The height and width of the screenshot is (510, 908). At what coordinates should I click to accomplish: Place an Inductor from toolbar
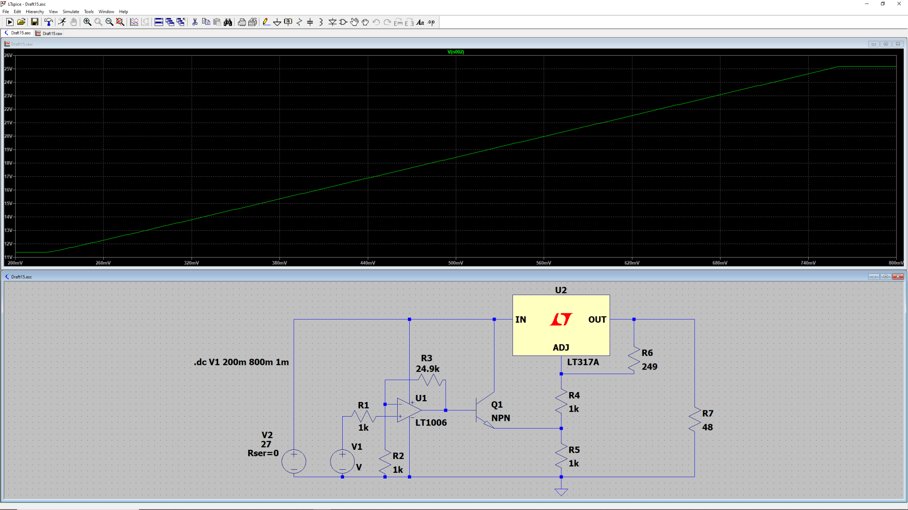pyautogui.click(x=321, y=22)
